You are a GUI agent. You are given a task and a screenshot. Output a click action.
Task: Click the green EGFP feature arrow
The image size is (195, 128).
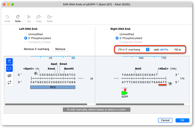[125, 93]
